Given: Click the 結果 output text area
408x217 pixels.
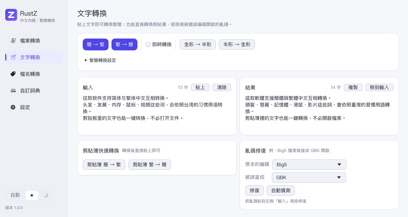Looking at the screenshot, I should click(319, 113).
